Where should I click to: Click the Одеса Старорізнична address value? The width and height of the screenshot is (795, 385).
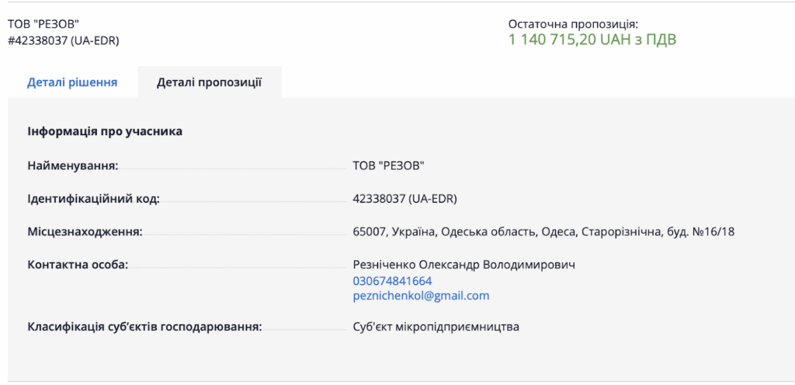point(543,232)
